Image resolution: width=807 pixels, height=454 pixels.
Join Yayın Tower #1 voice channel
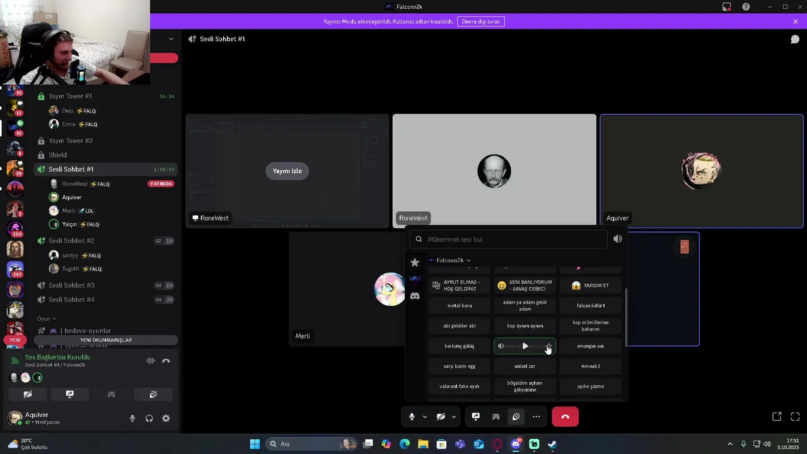point(106,96)
